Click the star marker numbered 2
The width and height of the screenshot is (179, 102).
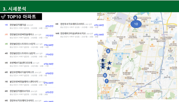point(108,68)
